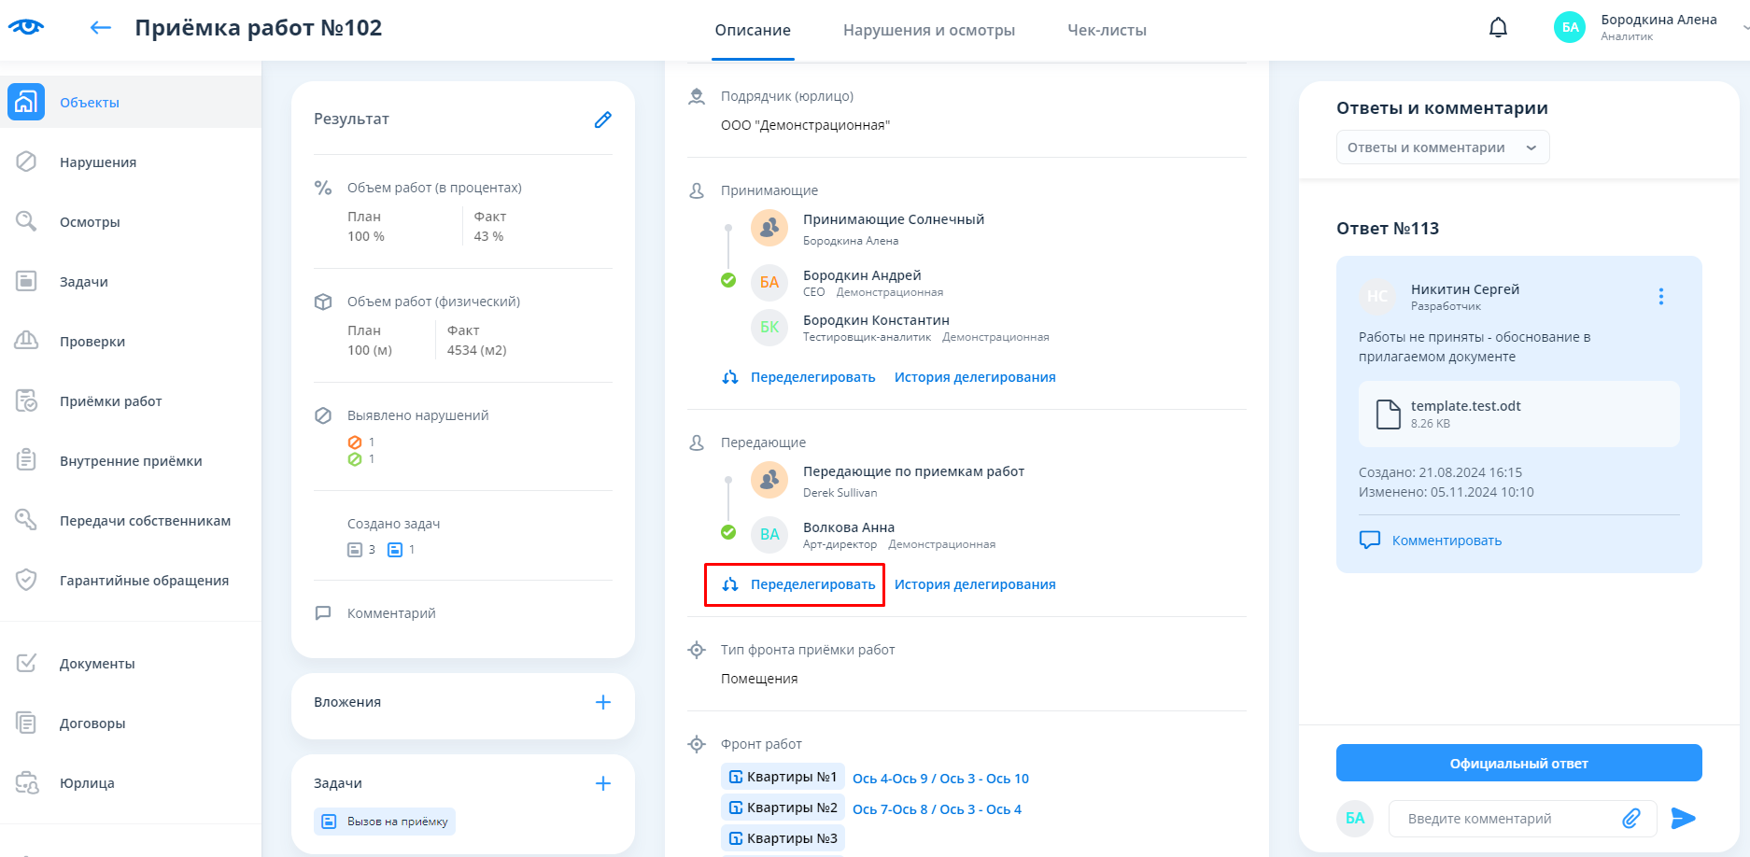The image size is (1750, 857).
Task: Add a task with the Задачи plus icon
Action: (x=602, y=783)
